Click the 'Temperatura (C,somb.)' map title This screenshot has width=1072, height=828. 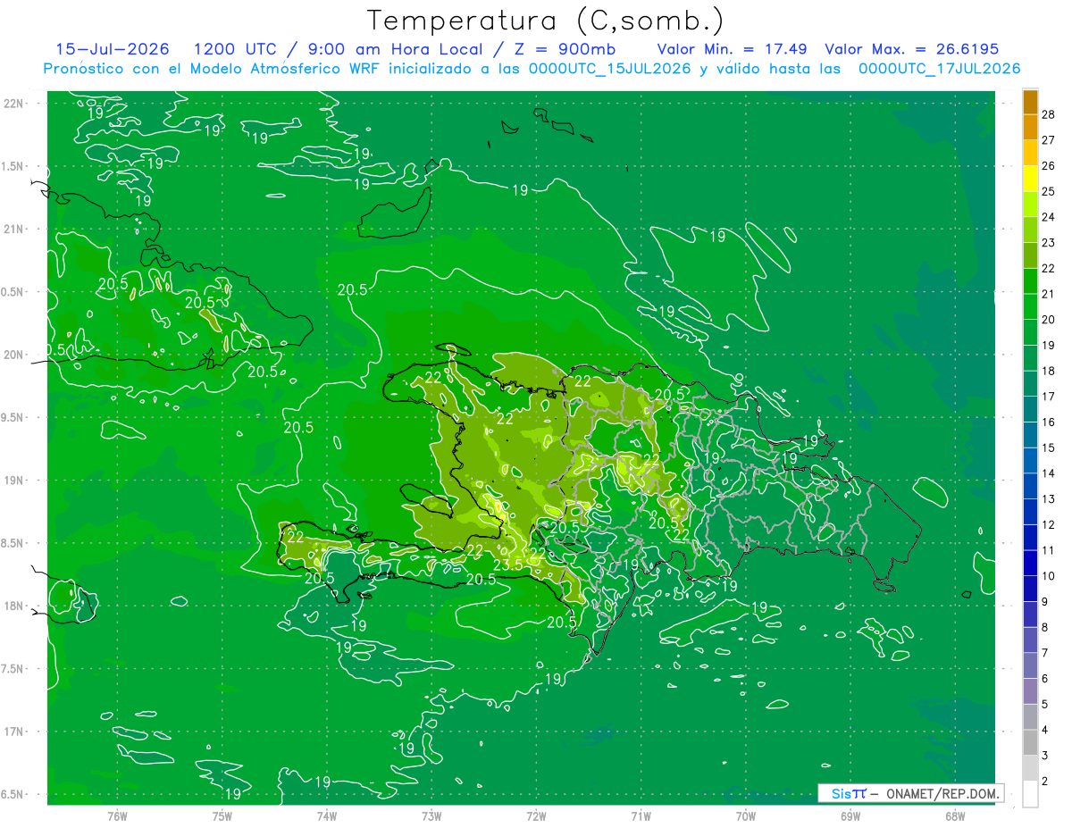coord(546,20)
